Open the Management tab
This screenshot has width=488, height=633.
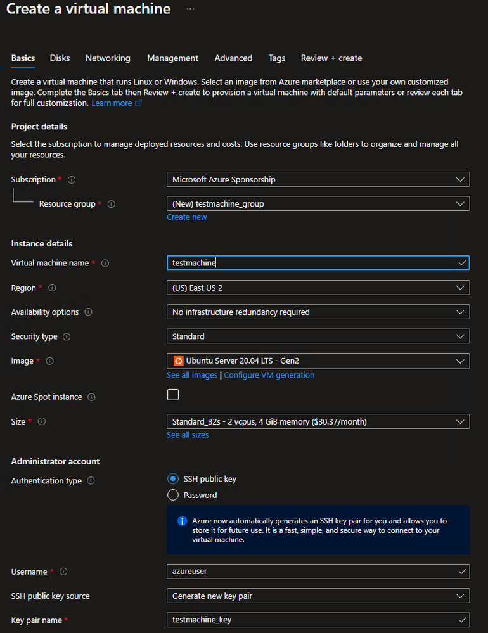coord(172,58)
